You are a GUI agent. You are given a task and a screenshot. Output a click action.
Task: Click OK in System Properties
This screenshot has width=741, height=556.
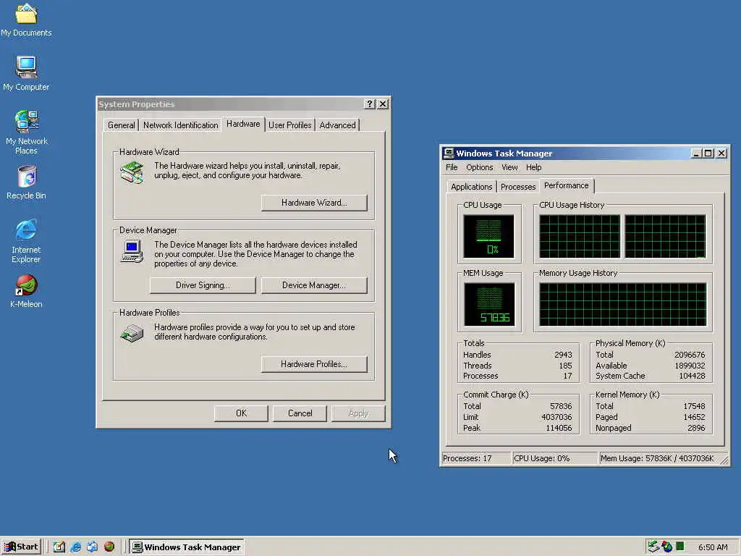pos(241,413)
